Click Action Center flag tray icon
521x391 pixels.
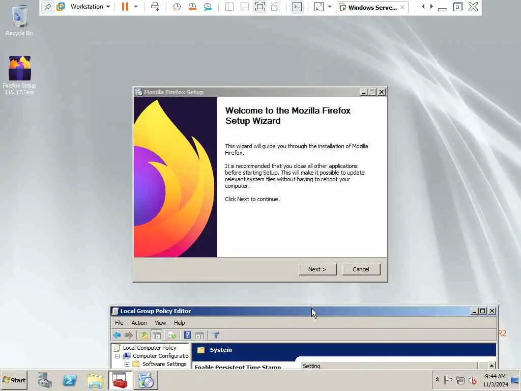click(448, 380)
